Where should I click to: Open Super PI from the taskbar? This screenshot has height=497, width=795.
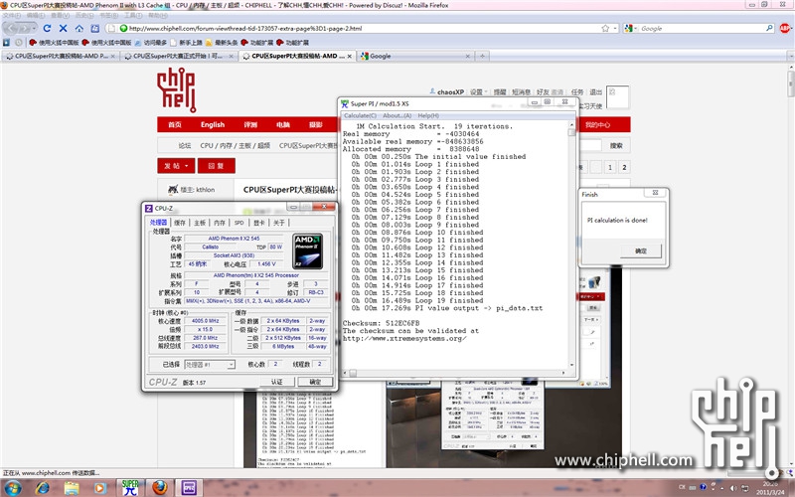(130, 488)
